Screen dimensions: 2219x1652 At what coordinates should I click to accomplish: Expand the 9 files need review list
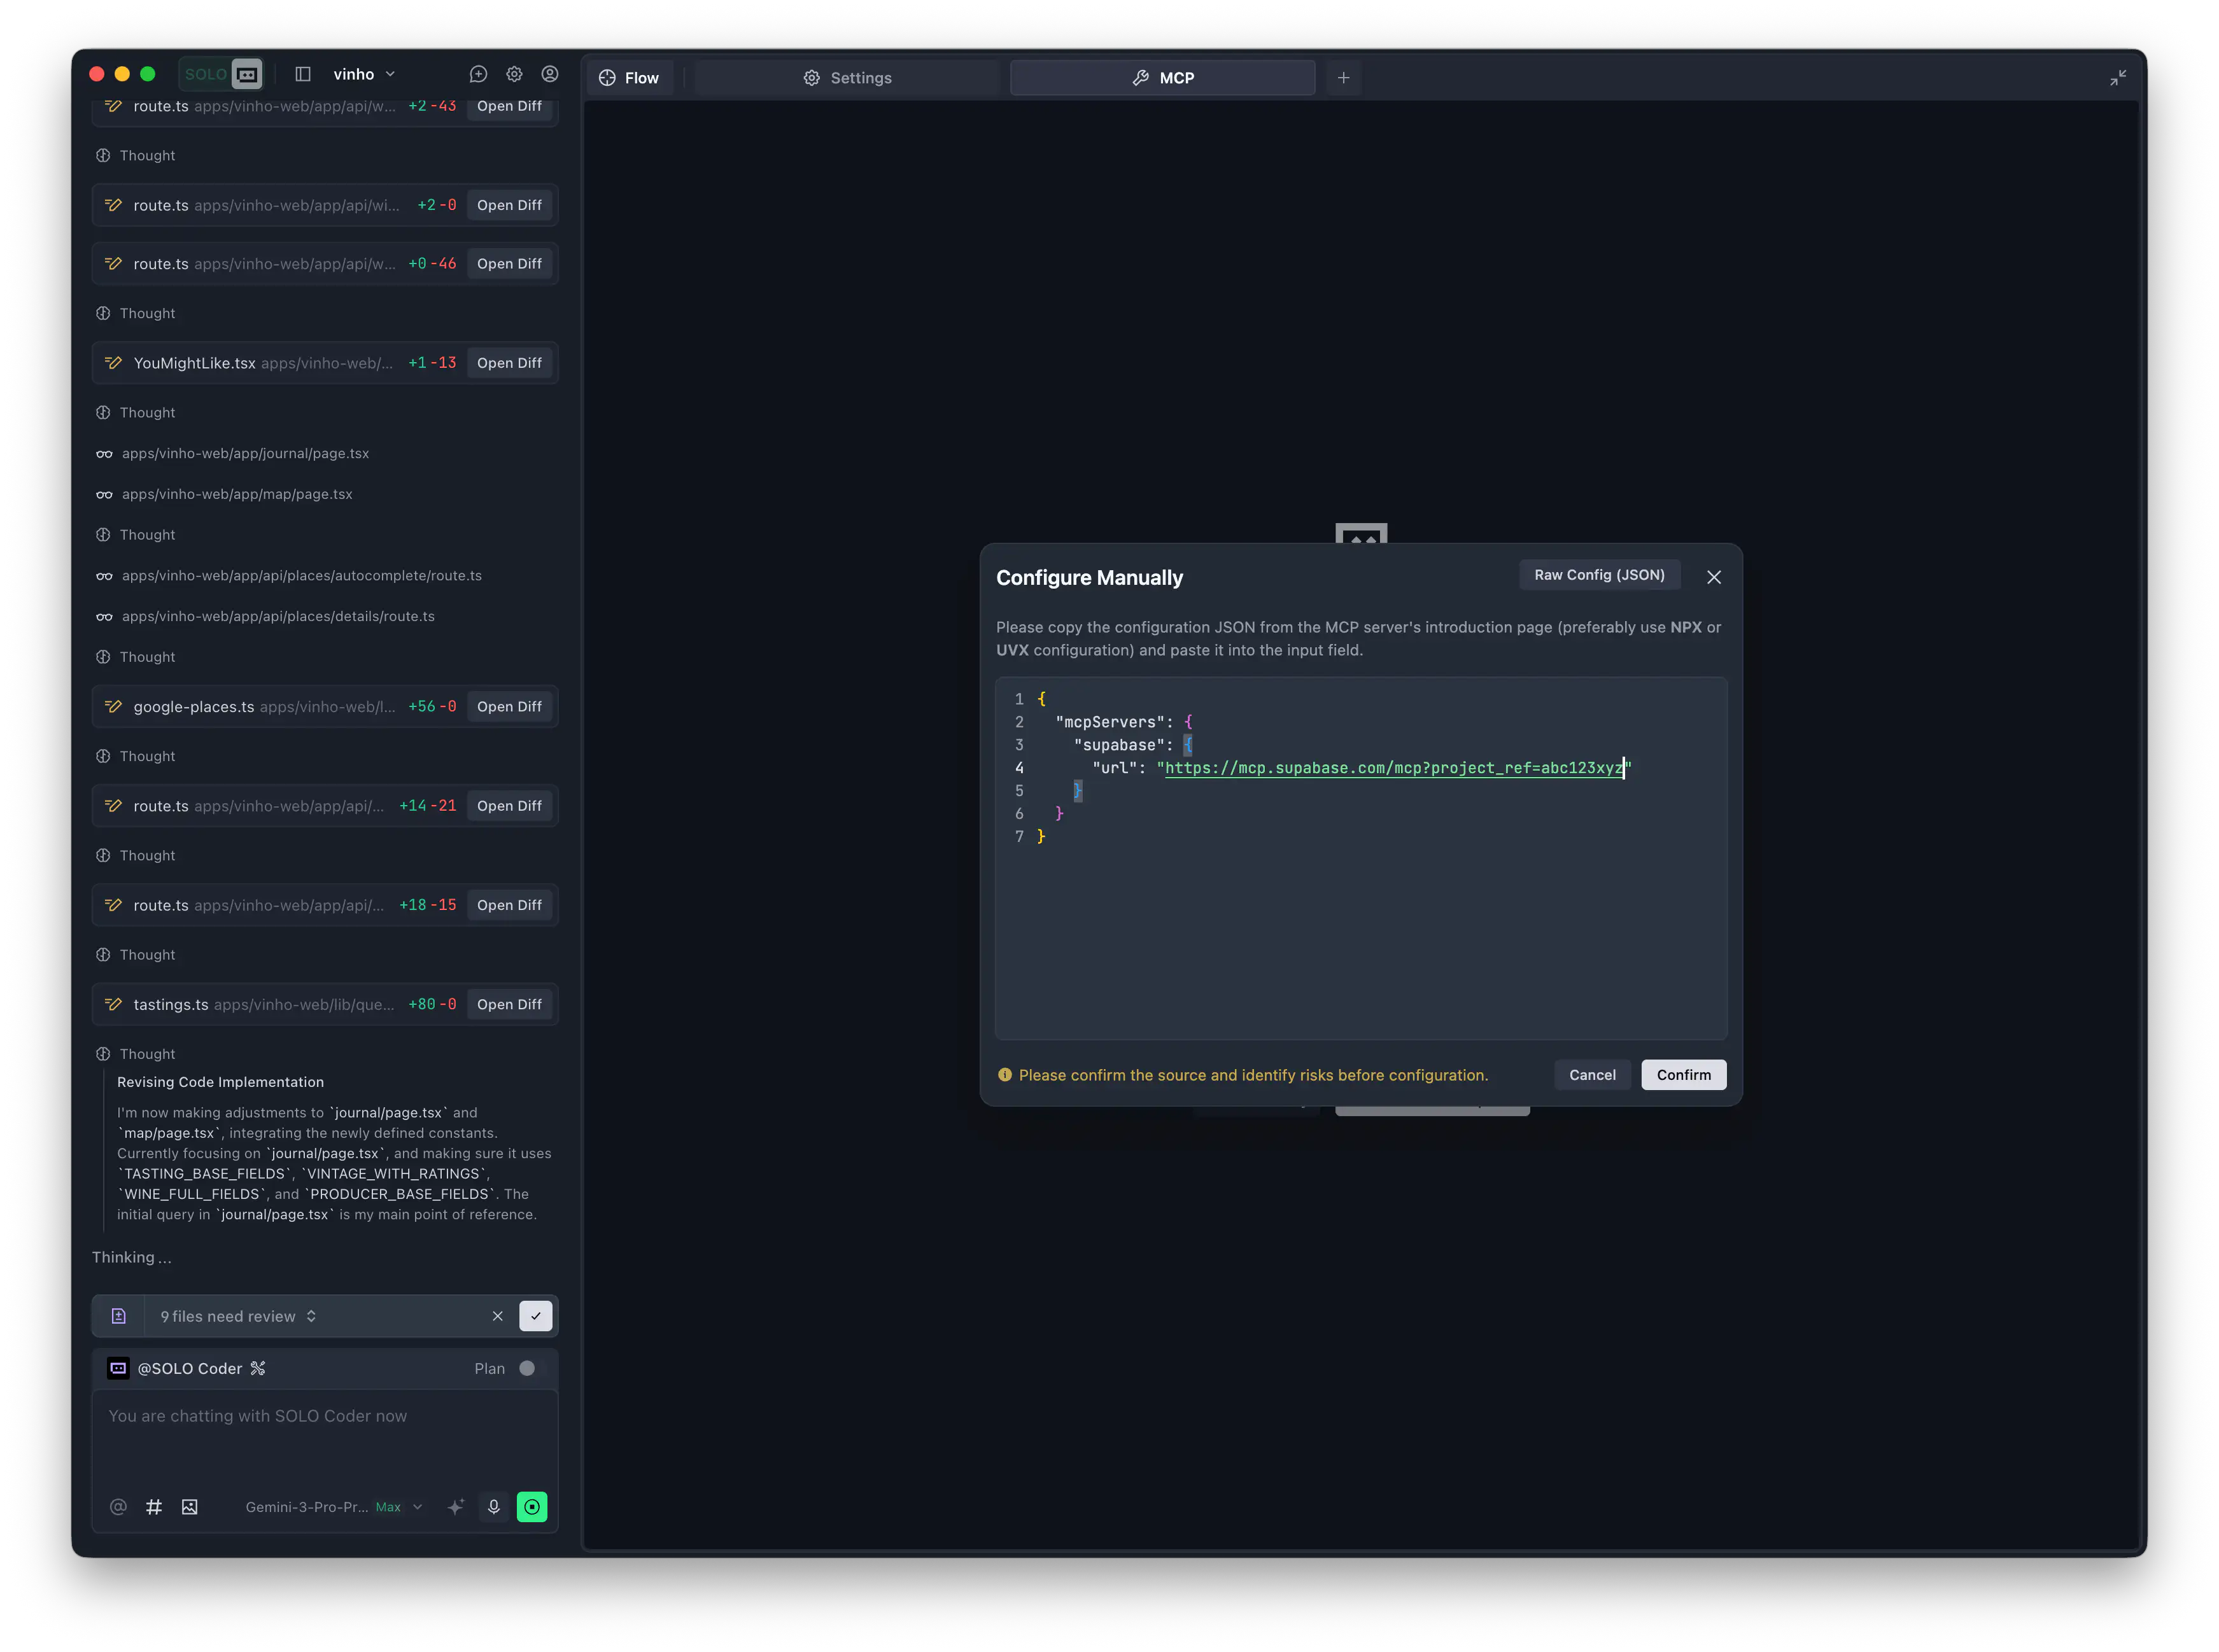click(x=239, y=1317)
